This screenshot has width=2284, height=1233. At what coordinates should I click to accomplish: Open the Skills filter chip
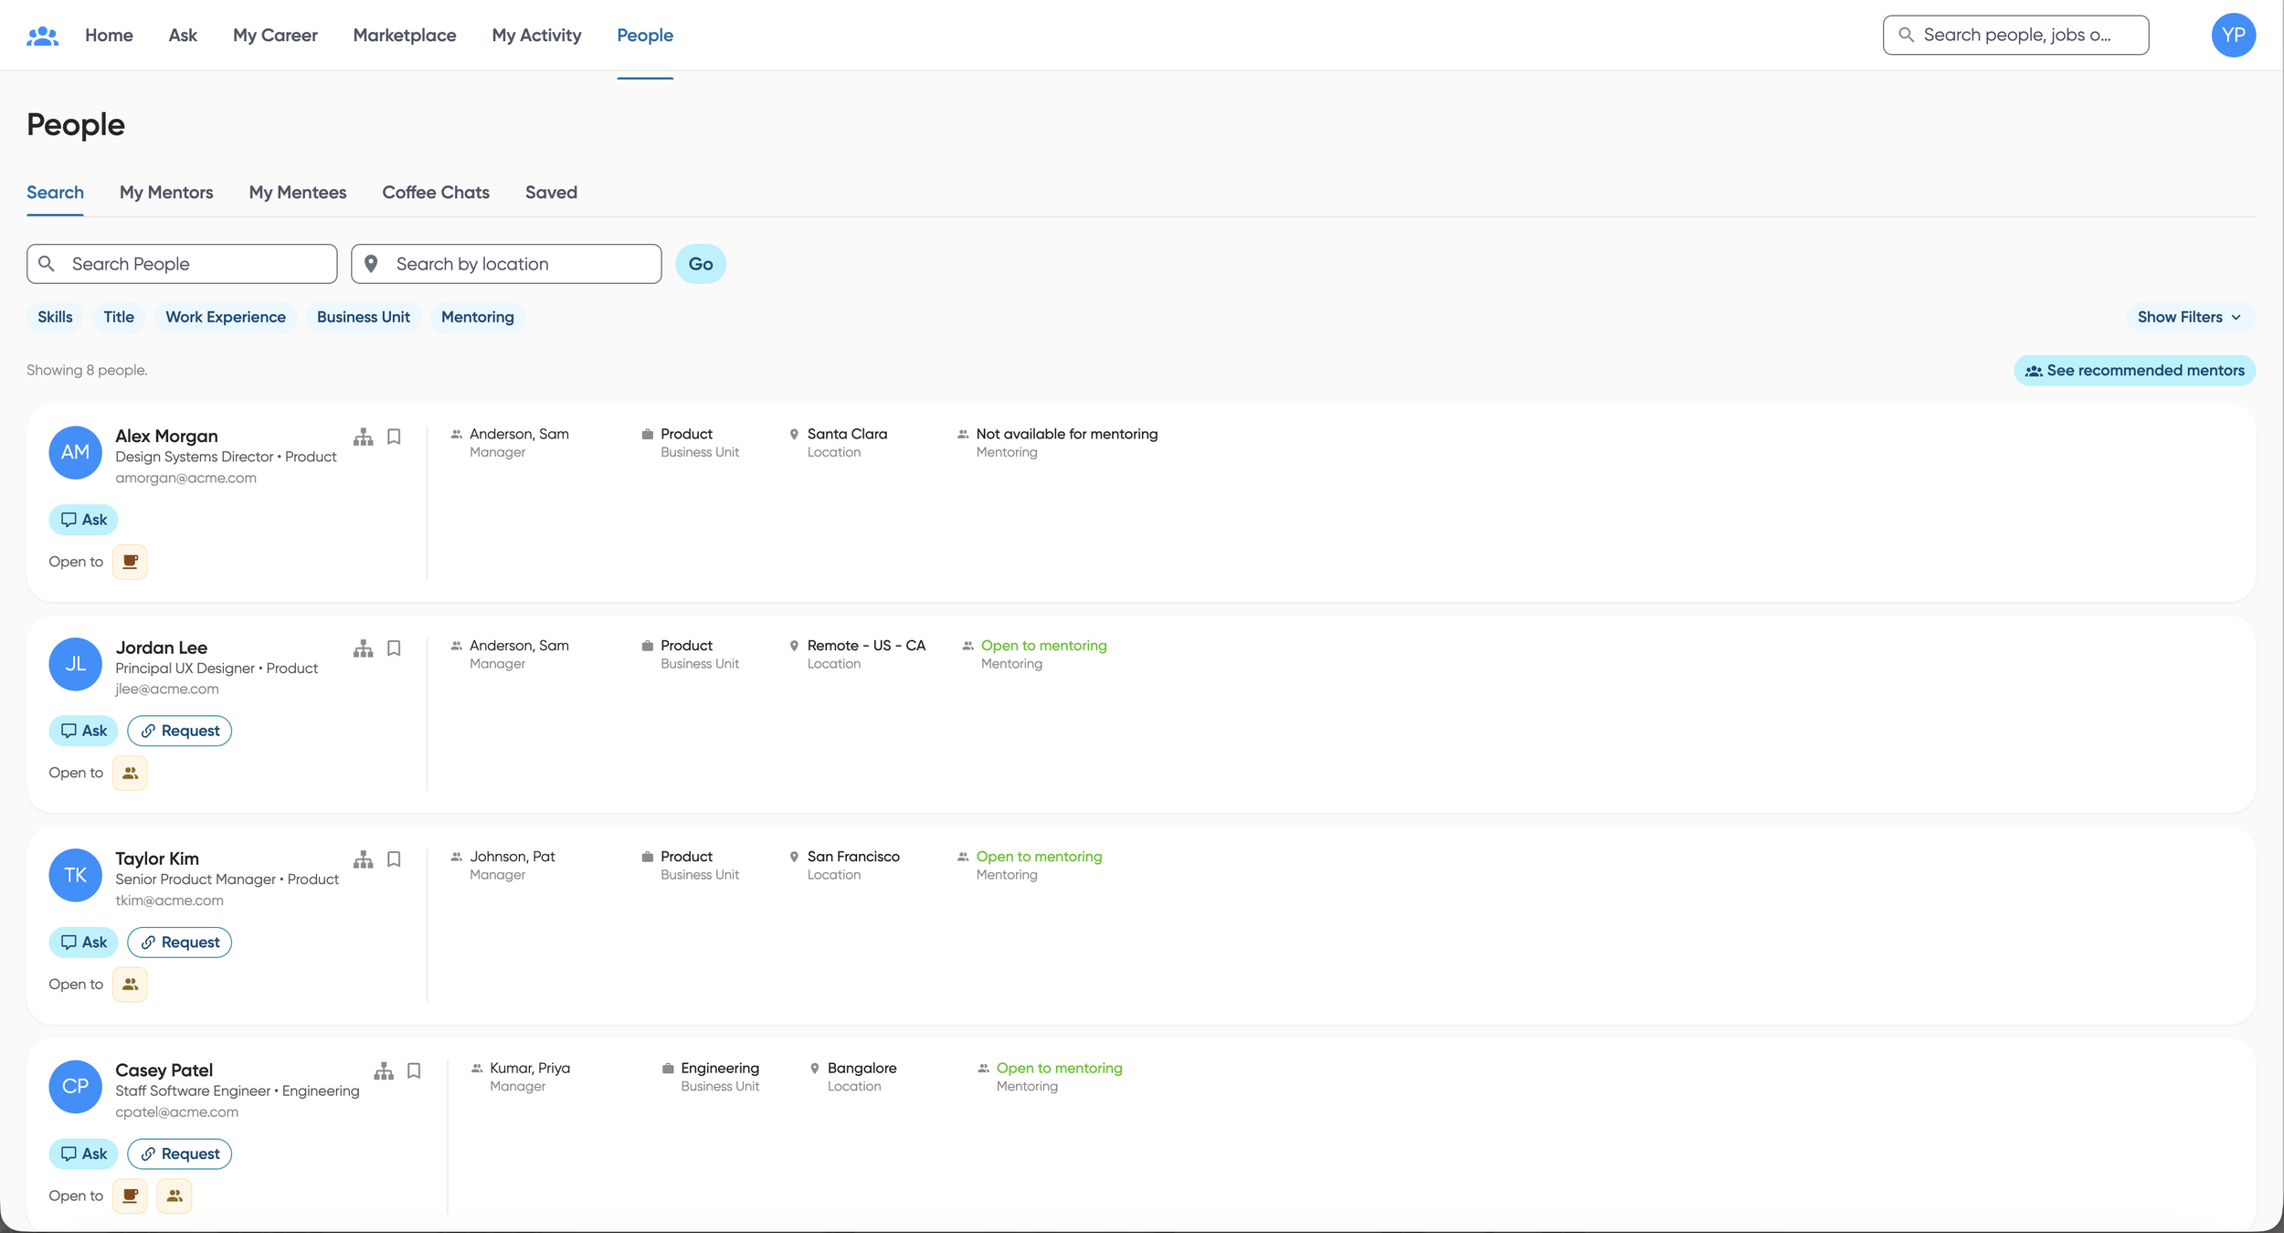[55, 317]
